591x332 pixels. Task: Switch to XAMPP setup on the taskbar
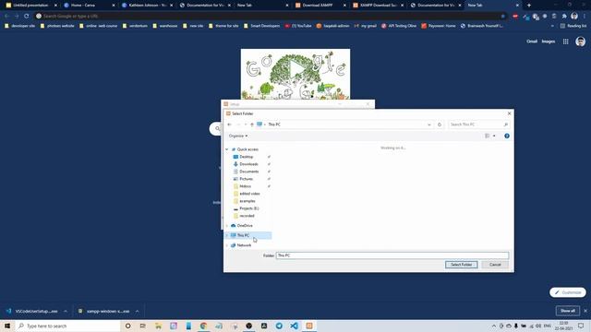pyautogui.click(x=309, y=326)
